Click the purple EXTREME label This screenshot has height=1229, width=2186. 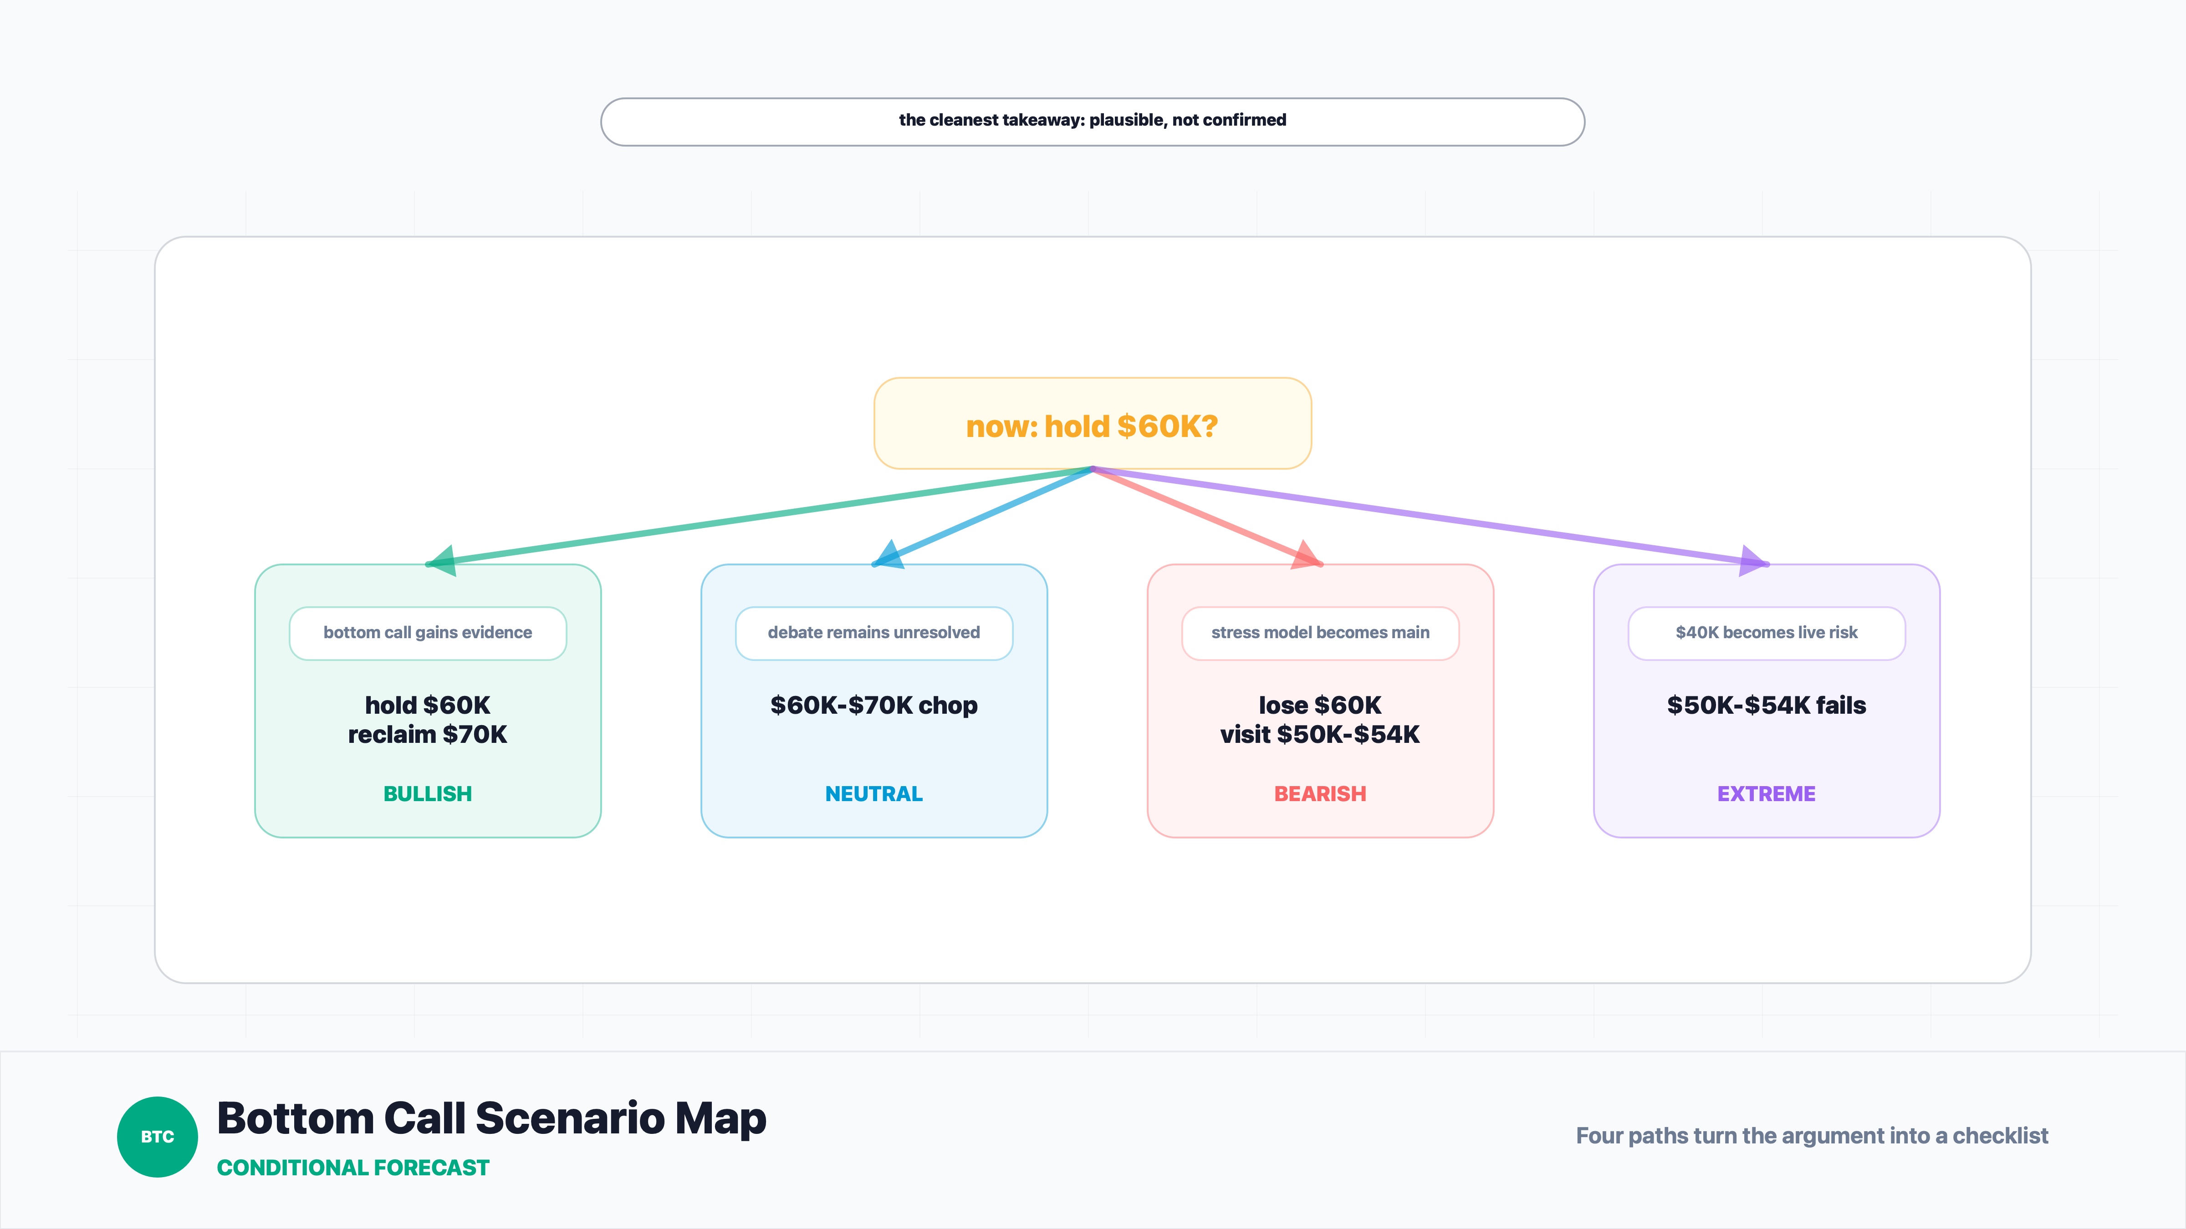(1766, 794)
